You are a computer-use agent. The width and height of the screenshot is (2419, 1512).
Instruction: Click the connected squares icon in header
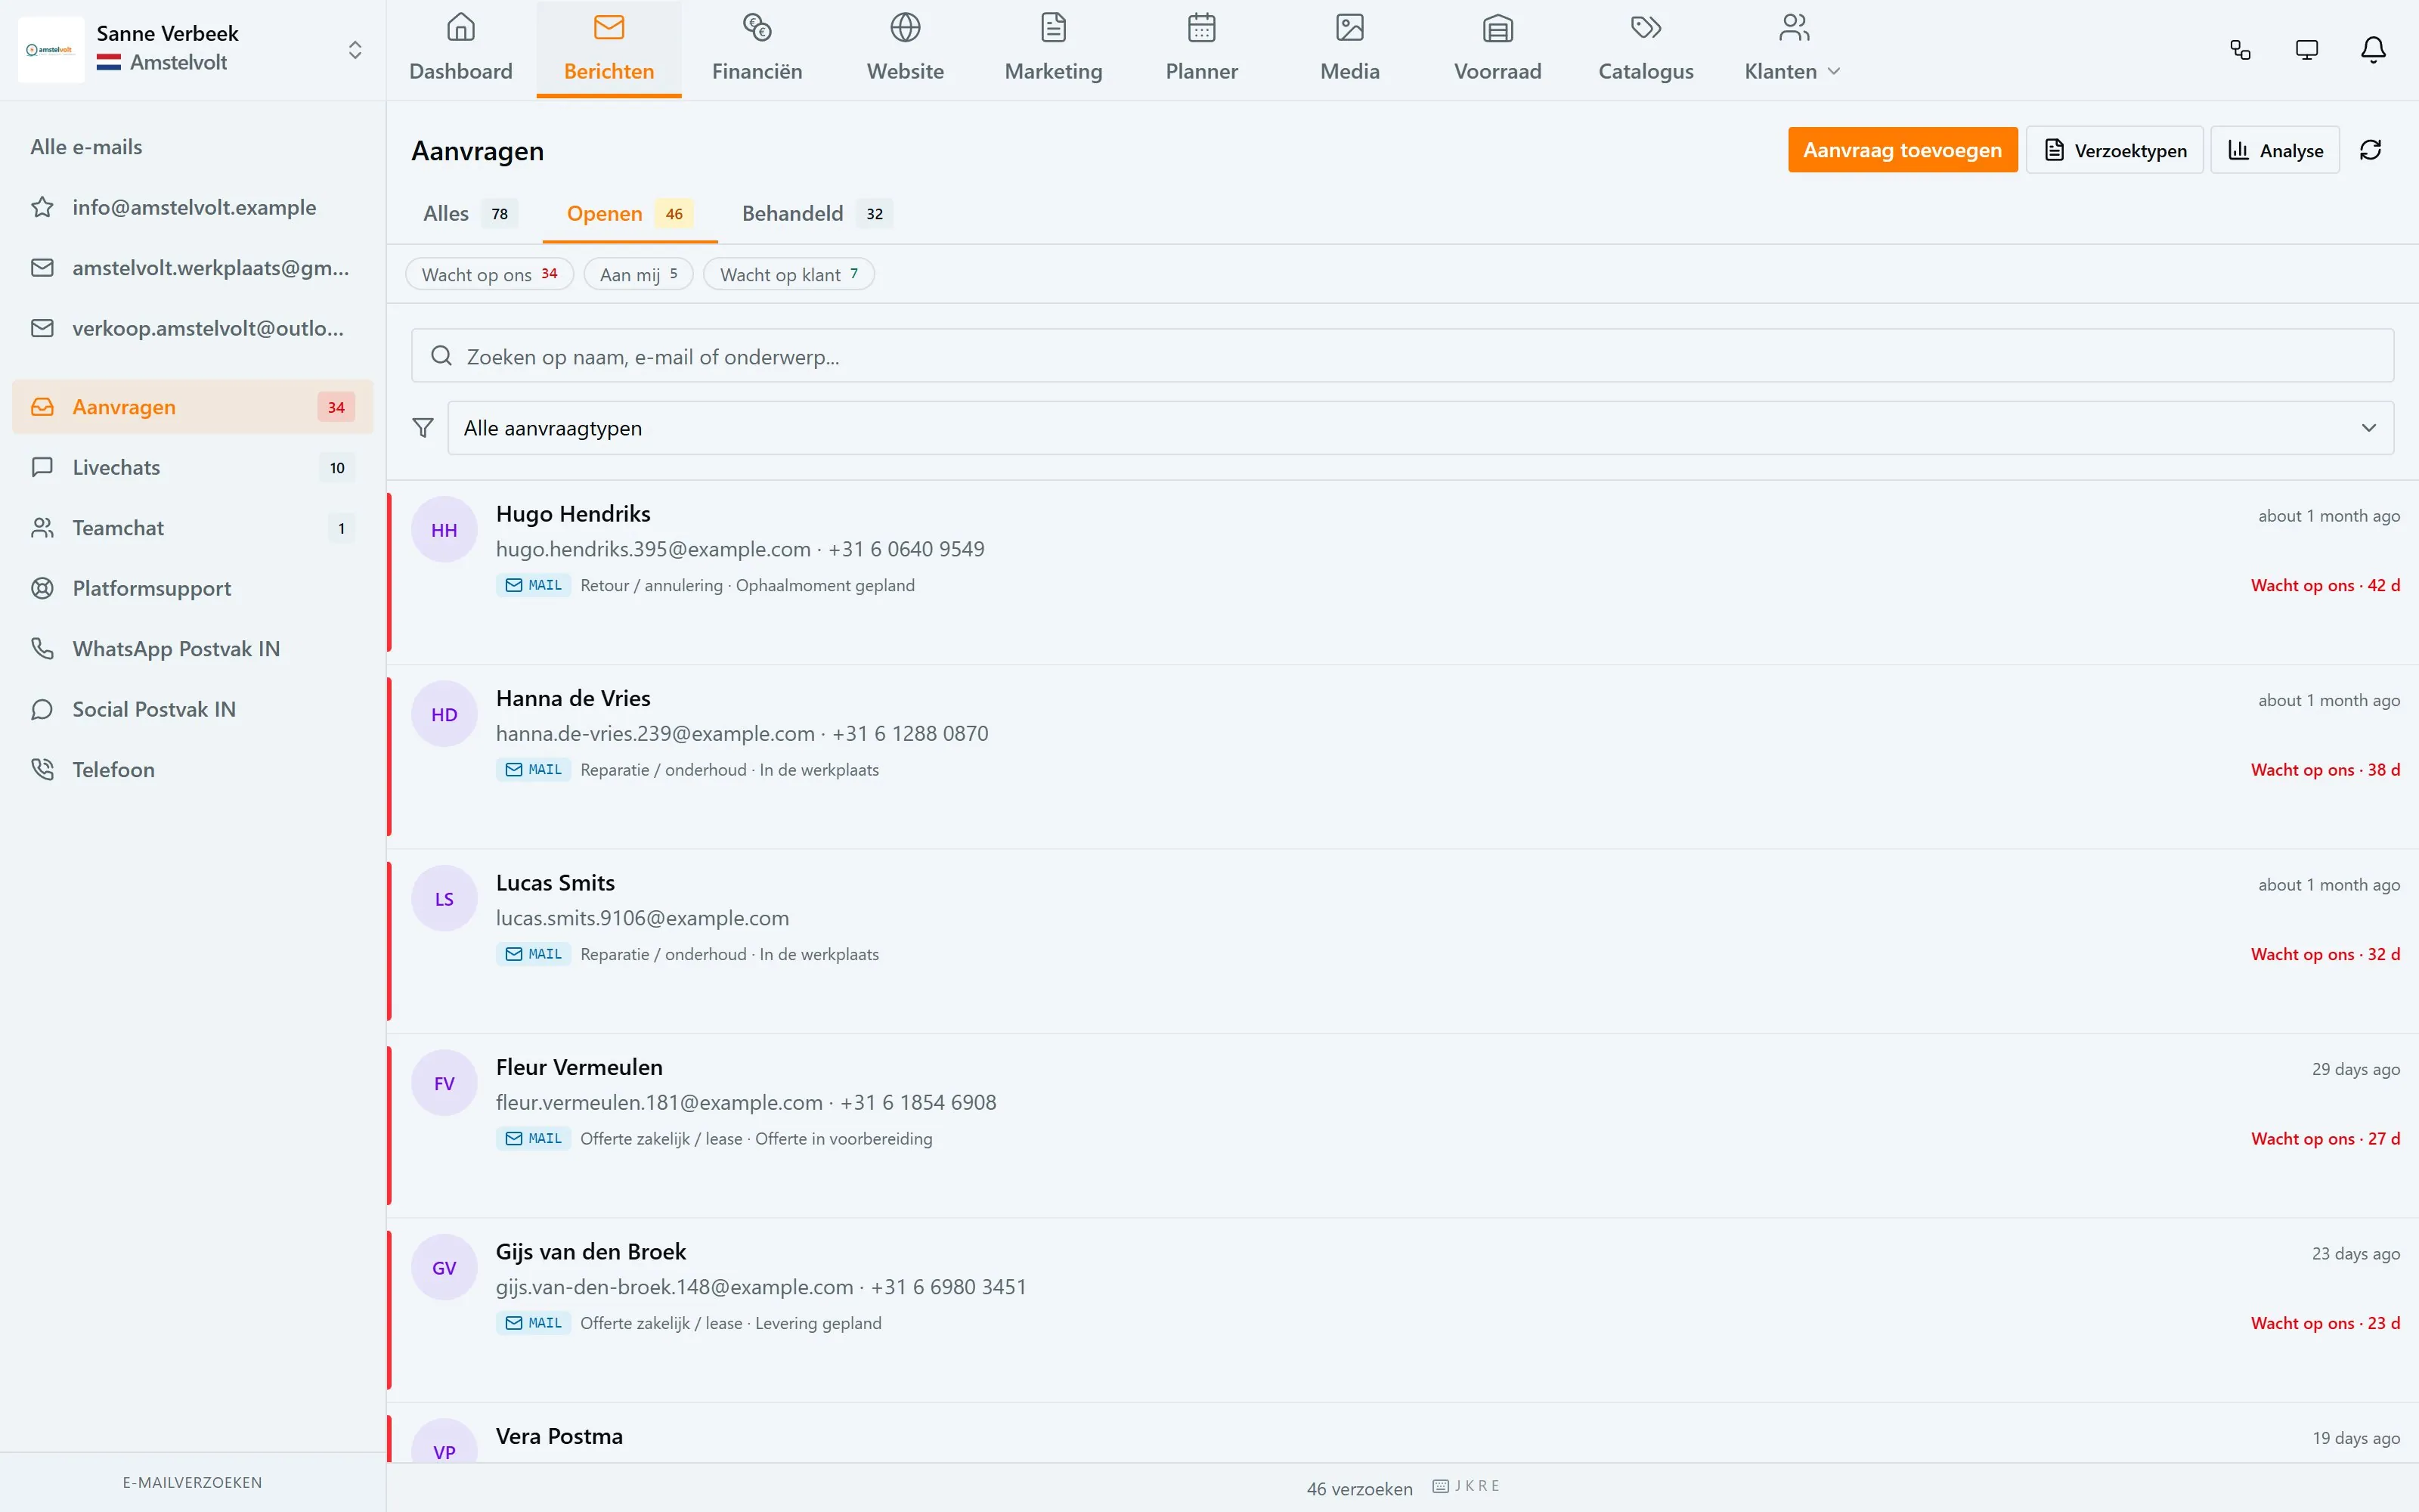tap(2241, 50)
